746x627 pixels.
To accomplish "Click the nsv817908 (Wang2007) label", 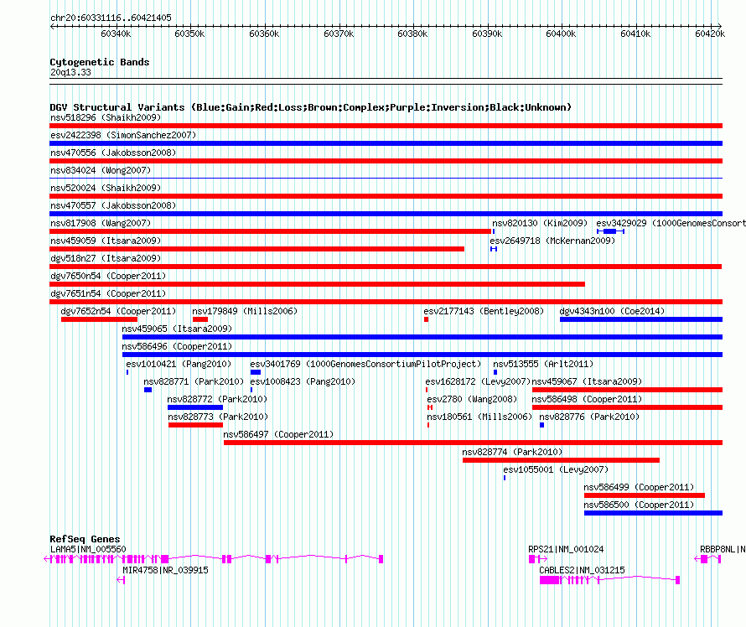I will [x=101, y=223].
